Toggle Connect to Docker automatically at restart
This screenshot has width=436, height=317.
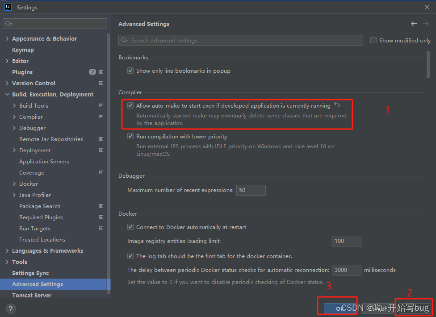(x=130, y=227)
